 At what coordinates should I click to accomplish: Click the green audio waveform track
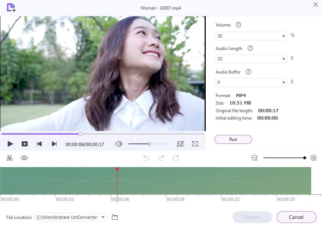coord(155,181)
